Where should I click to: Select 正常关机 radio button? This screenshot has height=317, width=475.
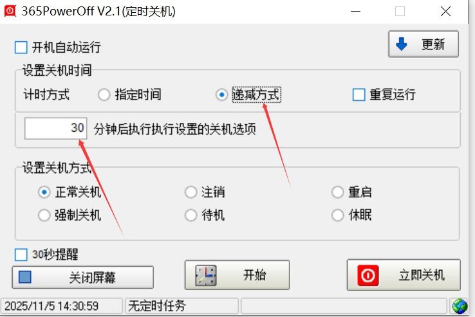[44, 192]
